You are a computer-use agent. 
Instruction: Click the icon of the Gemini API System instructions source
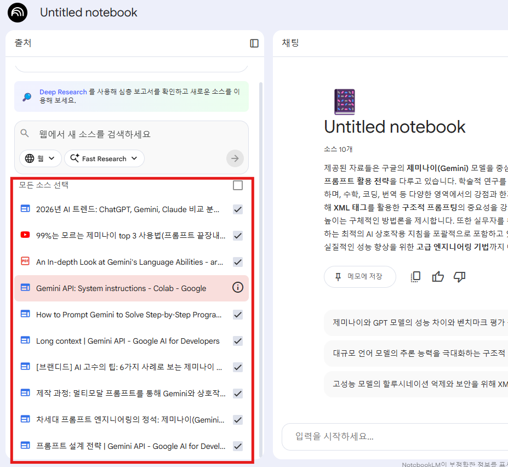coord(25,287)
